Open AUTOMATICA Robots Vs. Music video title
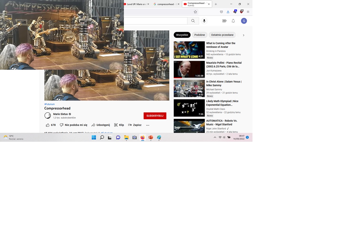The height and width of the screenshot is (228, 364). pos(222,123)
